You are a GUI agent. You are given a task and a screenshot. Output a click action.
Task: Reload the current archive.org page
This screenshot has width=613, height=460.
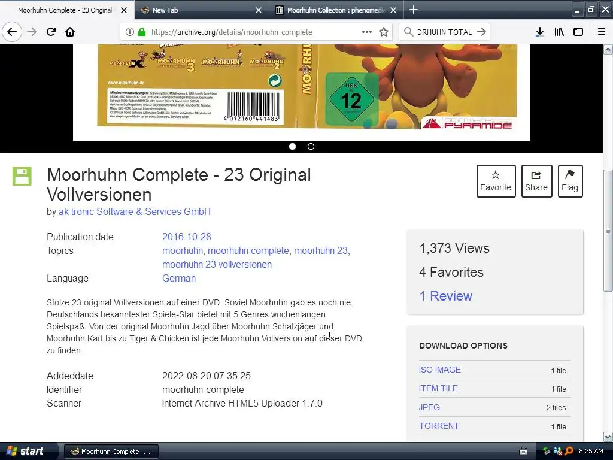pyautogui.click(x=51, y=32)
